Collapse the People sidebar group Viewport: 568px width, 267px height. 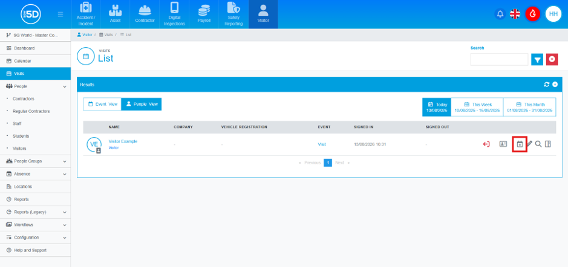click(x=36, y=86)
